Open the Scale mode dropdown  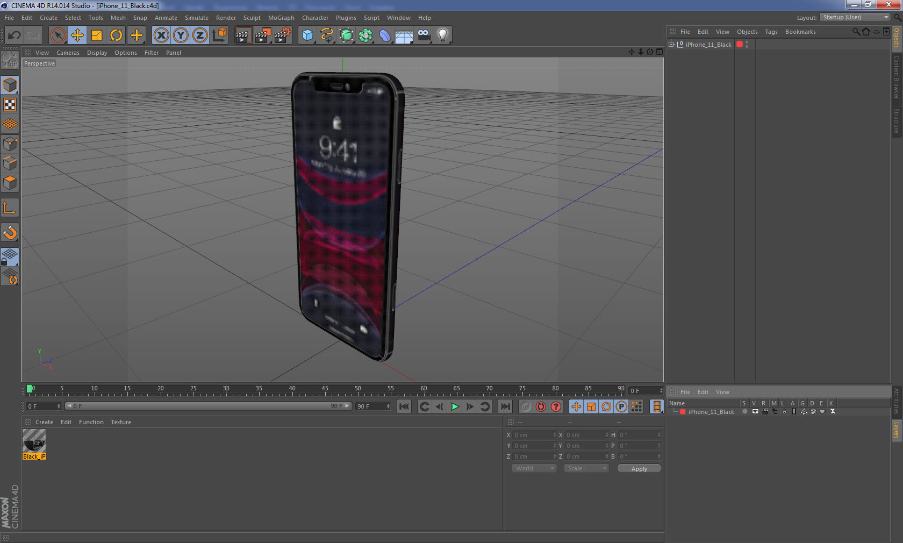point(586,468)
